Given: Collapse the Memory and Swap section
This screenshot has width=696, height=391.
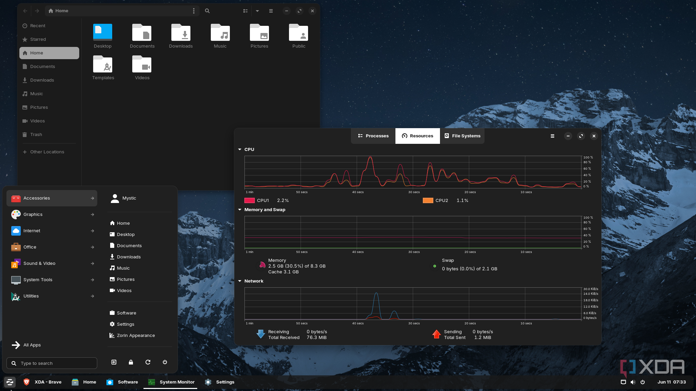Looking at the screenshot, I should pos(240,209).
